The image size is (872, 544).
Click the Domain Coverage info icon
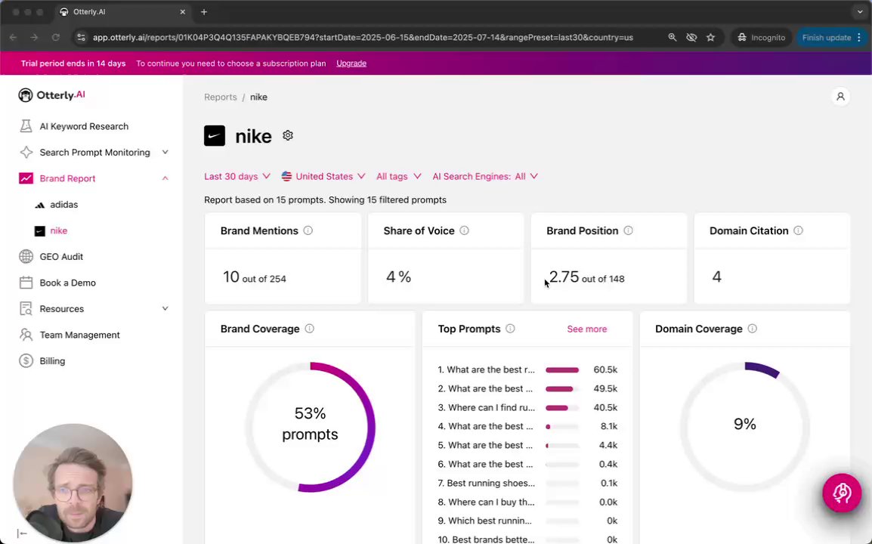coord(752,329)
